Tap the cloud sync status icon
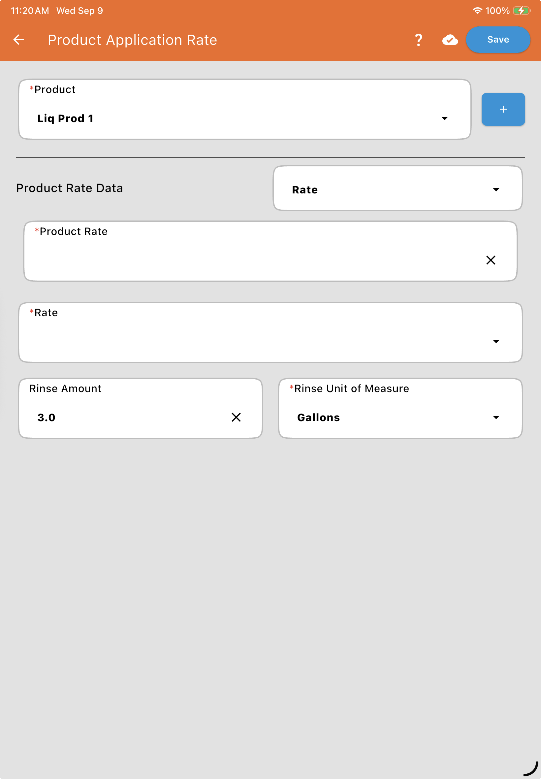Image resolution: width=541 pixels, height=779 pixels. tap(450, 40)
